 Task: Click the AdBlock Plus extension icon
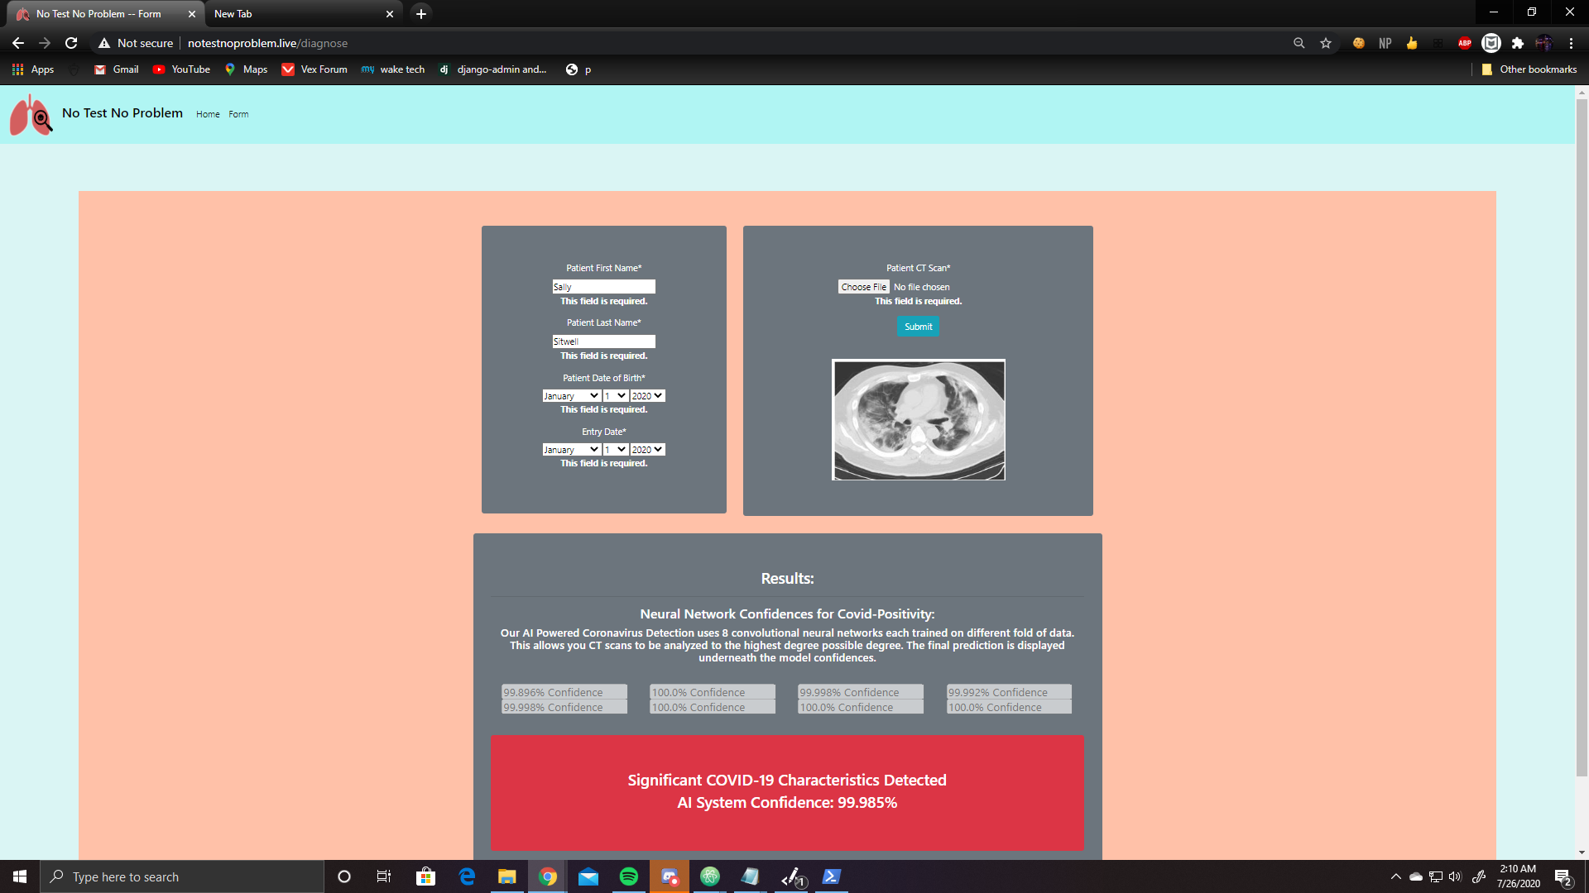coord(1464,43)
